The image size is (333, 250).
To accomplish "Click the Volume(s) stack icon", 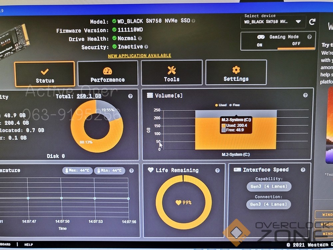I will (x=150, y=95).
